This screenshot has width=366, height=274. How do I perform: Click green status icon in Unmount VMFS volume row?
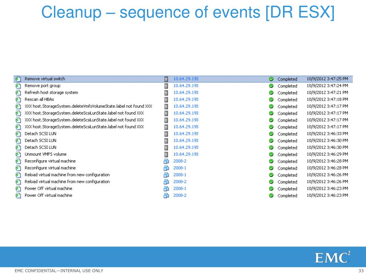271,154
